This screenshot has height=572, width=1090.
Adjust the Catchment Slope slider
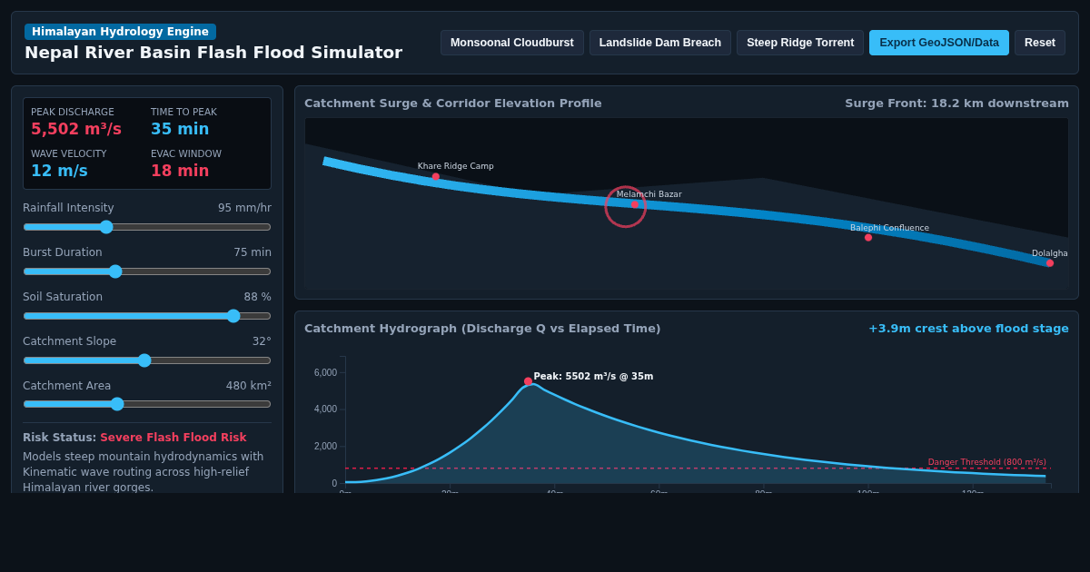coord(147,360)
